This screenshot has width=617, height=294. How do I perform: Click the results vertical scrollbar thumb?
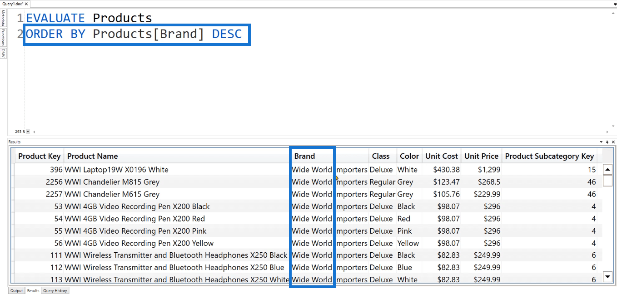tap(607, 181)
